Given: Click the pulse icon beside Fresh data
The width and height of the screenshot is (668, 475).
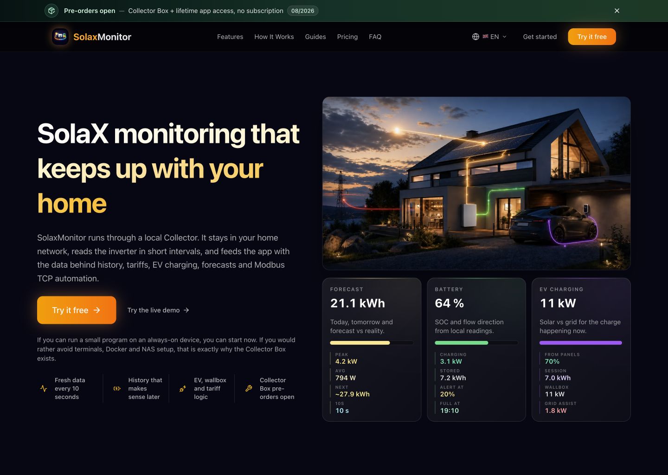Looking at the screenshot, I should (x=44, y=389).
